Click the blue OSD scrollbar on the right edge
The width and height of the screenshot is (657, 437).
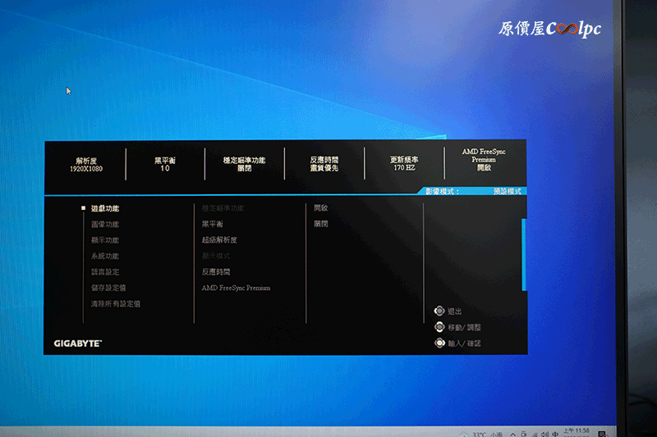[x=524, y=254]
